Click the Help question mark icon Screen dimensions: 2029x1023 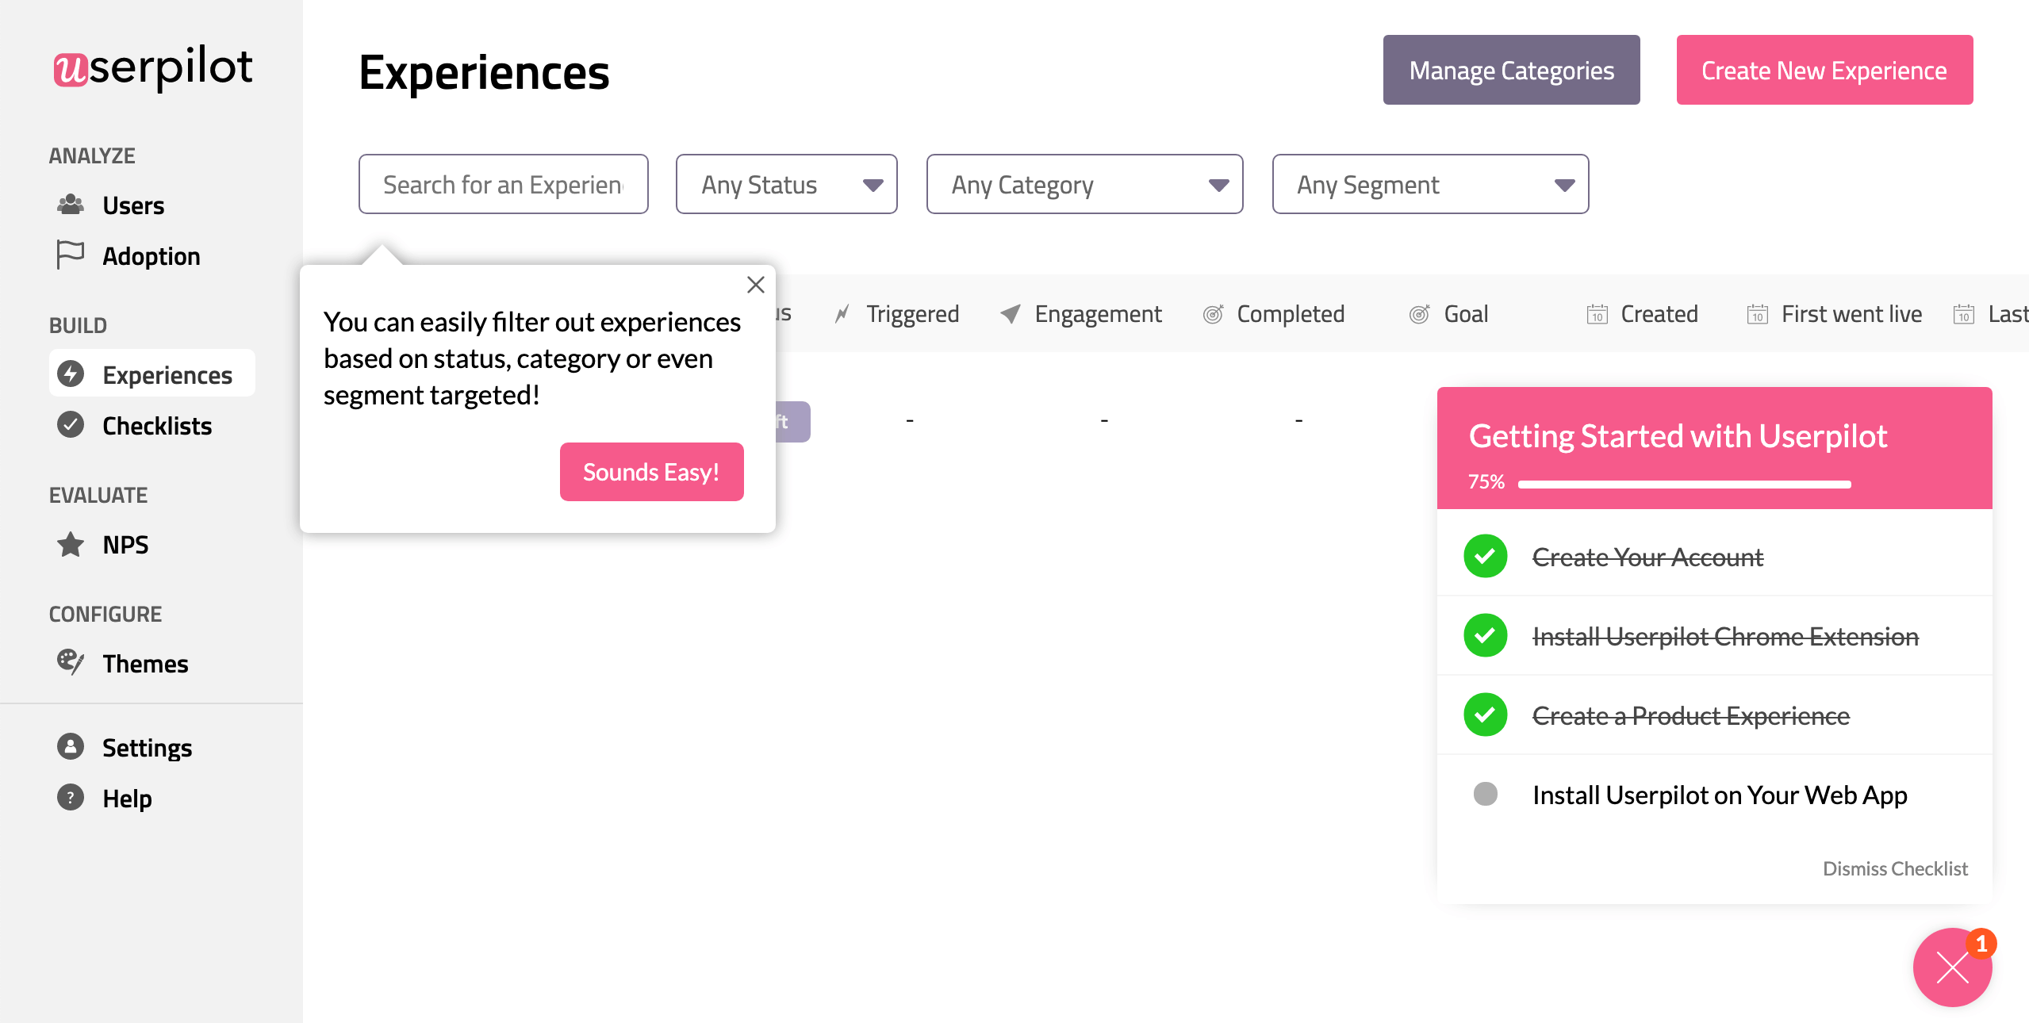point(69,796)
